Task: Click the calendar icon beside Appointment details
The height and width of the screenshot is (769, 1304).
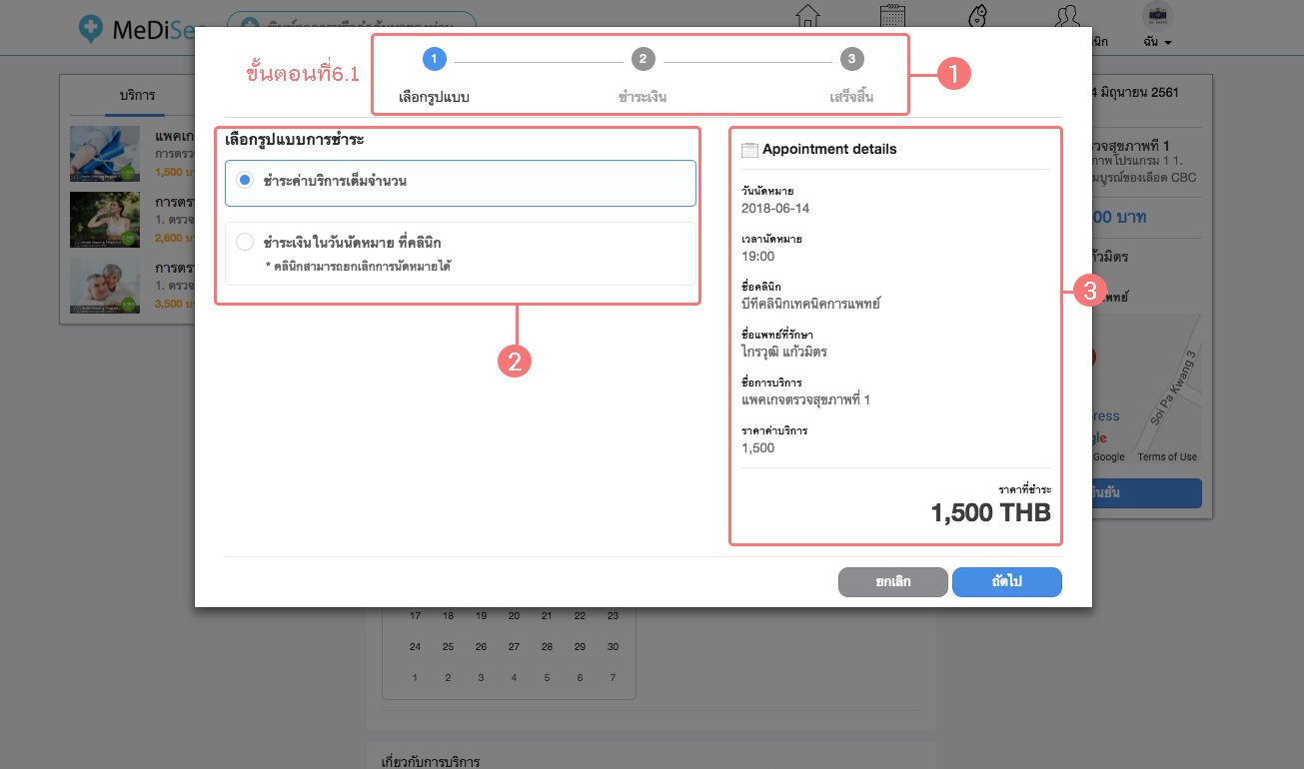Action: pos(749,150)
